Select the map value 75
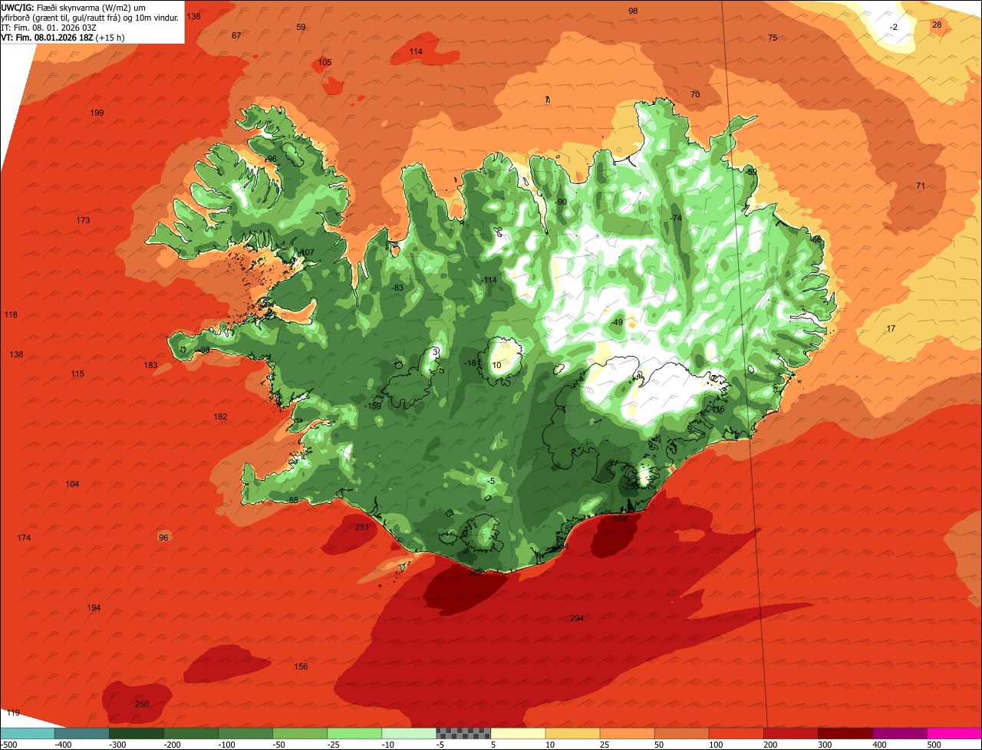This screenshot has height=750, width=982. (x=773, y=38)
